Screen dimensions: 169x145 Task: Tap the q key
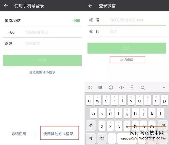point(89,100)
